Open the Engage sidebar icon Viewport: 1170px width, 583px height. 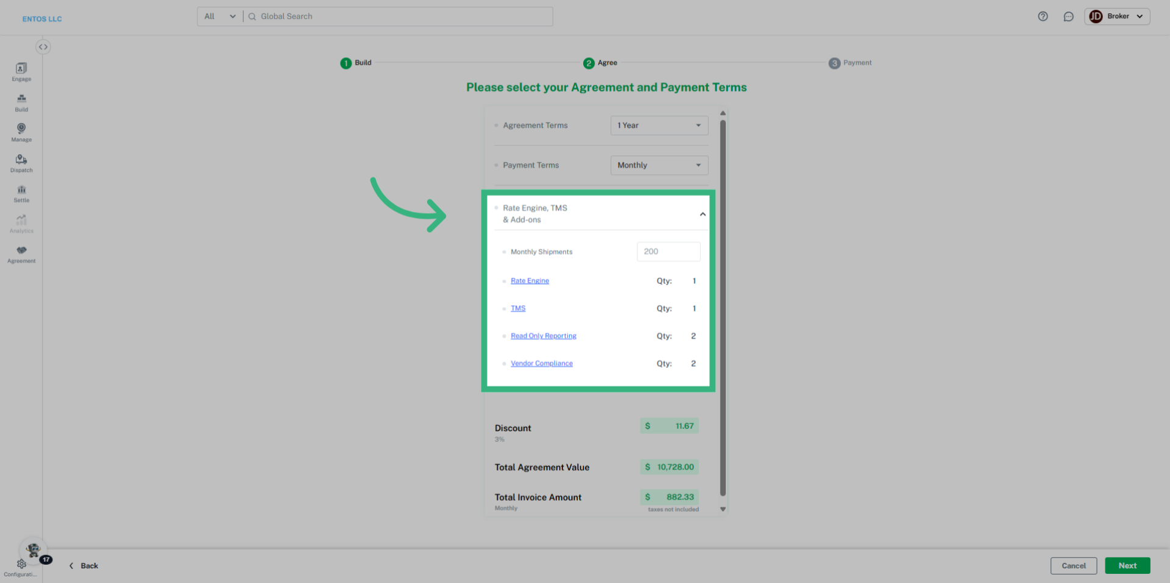click(21, 71)
